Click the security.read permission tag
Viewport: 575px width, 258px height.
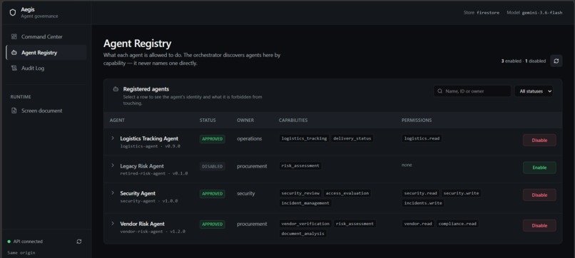coord(420,193)
